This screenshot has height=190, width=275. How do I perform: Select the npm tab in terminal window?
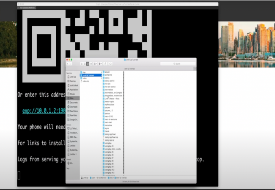(x=27, y=8)
